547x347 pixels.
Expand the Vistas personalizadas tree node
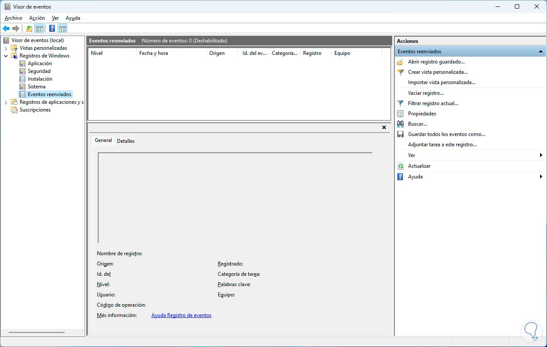(6, 48)
